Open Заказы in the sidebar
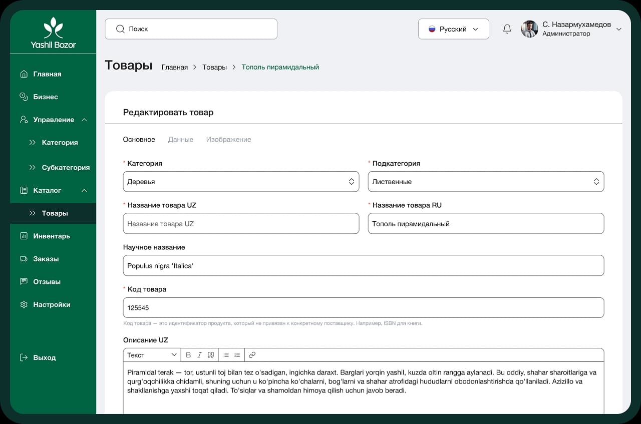This screenshot has width=641, height=424. point(46,259)
